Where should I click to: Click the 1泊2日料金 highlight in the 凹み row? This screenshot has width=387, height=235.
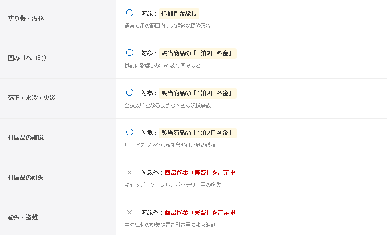click(x=197, y=53)
